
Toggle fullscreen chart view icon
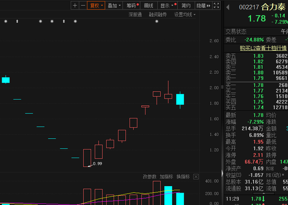[216, 6]
